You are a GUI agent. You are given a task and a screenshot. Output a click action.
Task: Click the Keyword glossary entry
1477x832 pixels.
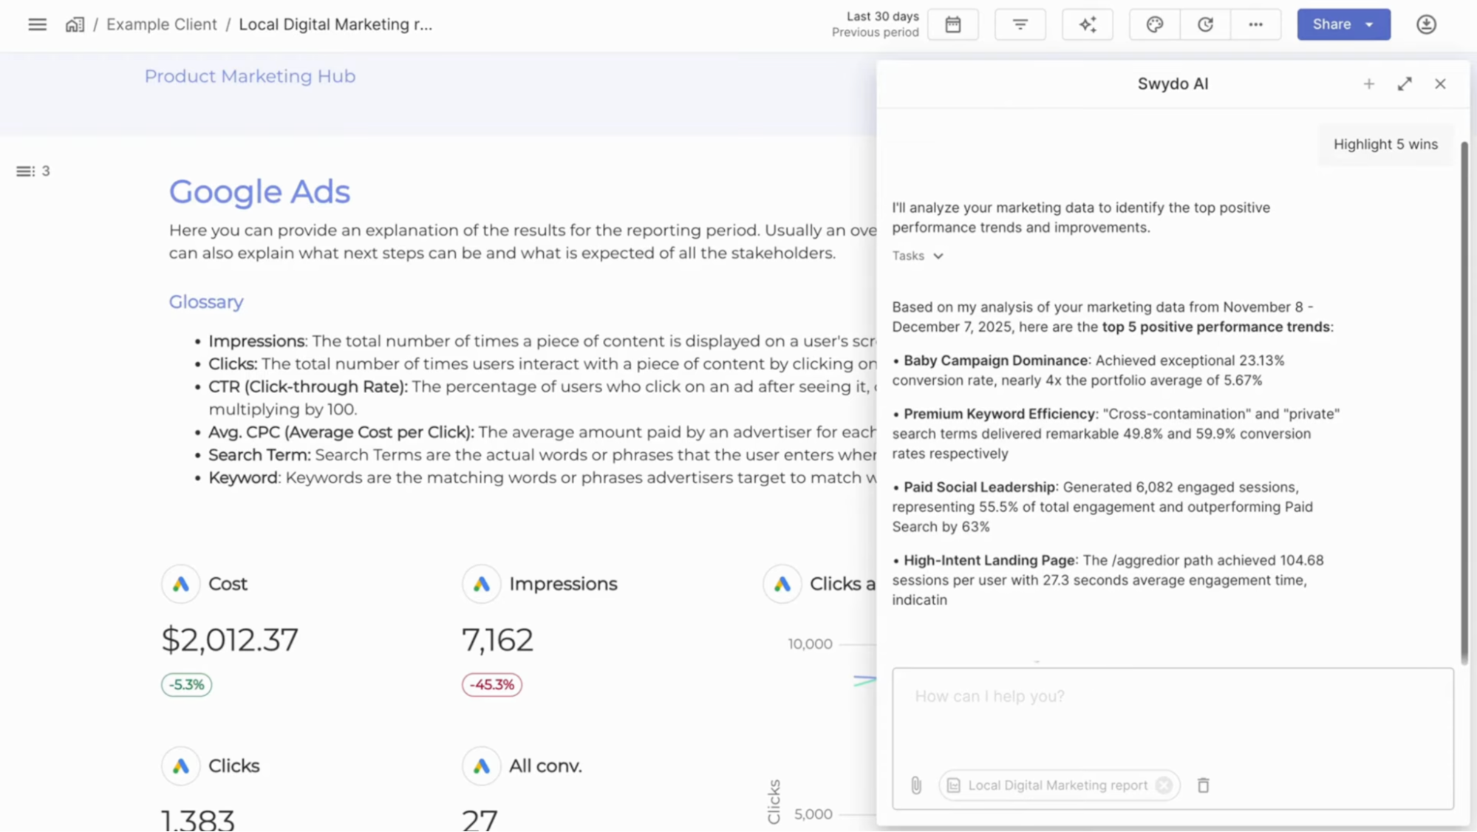243,478
